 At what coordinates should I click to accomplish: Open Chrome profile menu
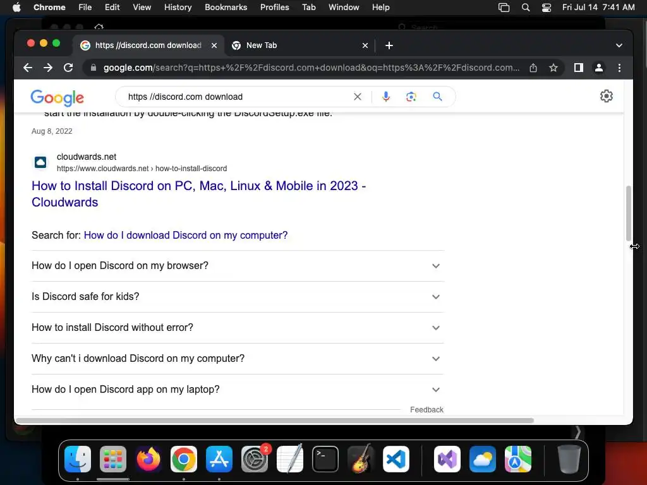coord(599,68)
